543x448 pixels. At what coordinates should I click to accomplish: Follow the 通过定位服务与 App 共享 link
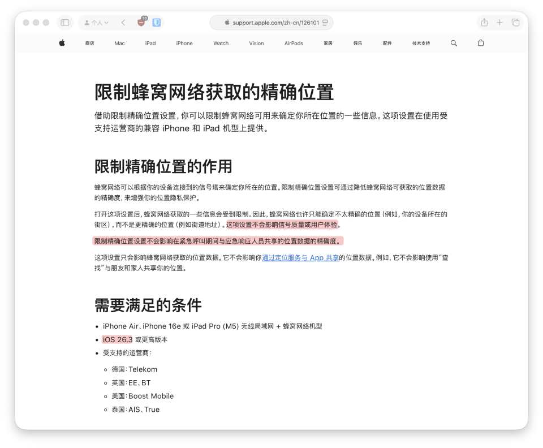coord(300,257)
